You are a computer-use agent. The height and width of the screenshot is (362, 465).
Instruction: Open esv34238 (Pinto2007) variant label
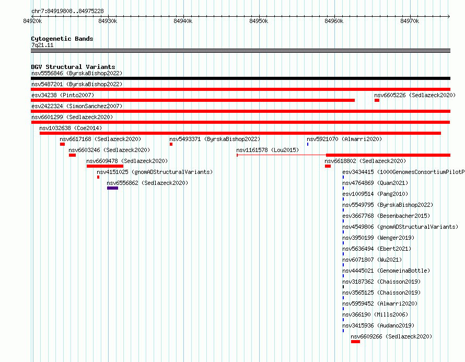tap(63, 95)
